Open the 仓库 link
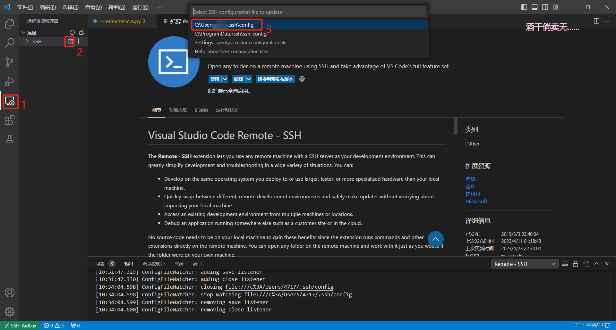The image size is (616, 330). 470,186
